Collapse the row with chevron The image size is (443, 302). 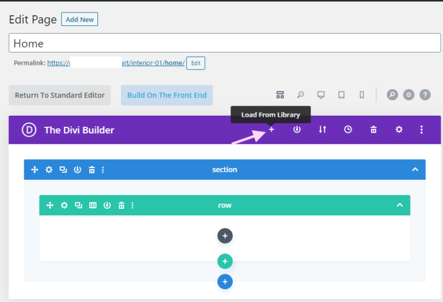[400, 205]
